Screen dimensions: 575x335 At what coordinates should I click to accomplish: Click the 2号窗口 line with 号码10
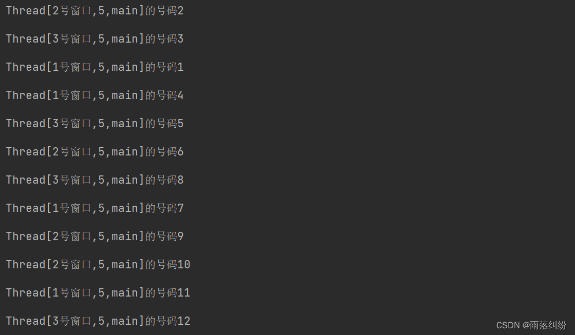(98, 264)
